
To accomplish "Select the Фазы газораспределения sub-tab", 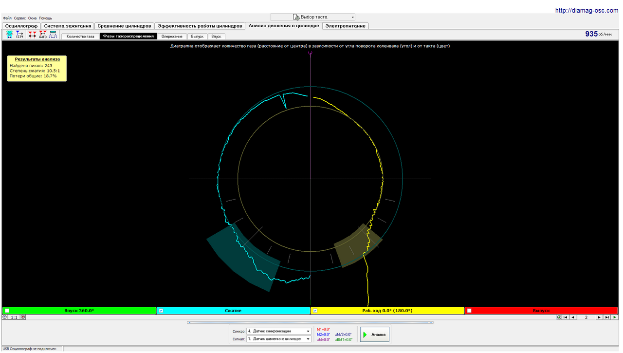I will [128, 37].
